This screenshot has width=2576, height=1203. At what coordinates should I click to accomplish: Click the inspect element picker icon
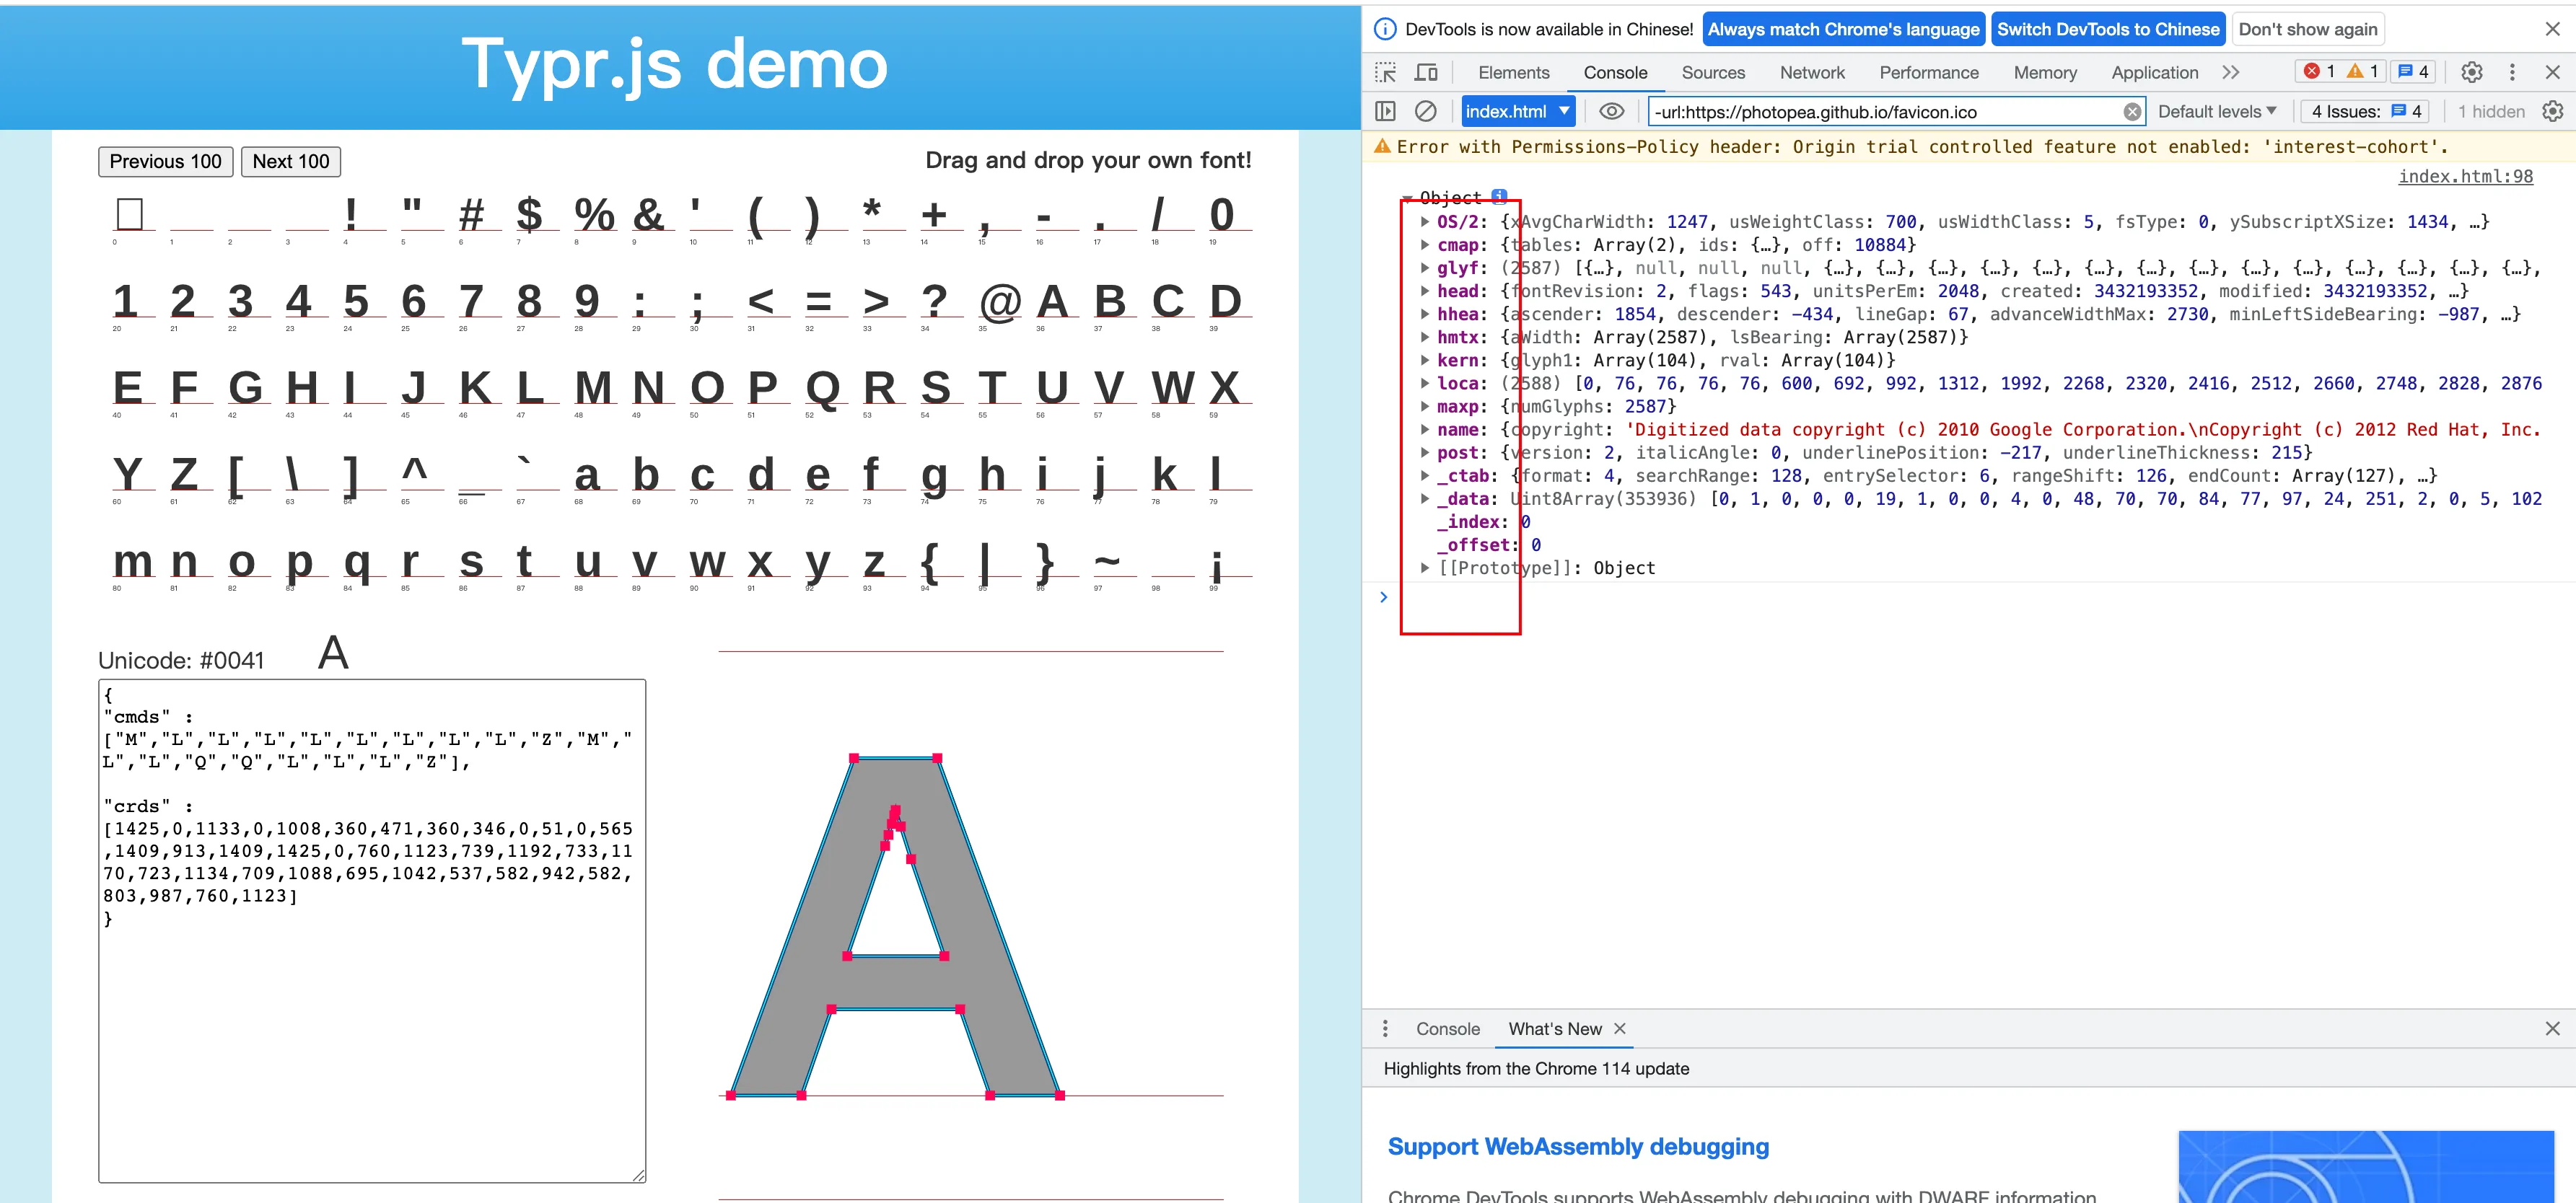(x=1385, y=72)
